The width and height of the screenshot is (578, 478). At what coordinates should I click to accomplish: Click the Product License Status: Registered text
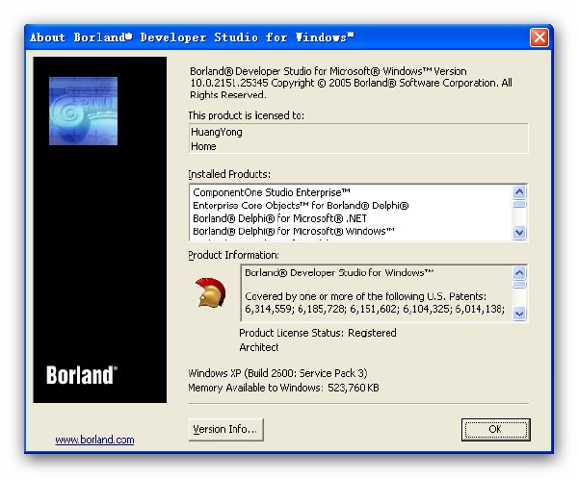point(318,333)
